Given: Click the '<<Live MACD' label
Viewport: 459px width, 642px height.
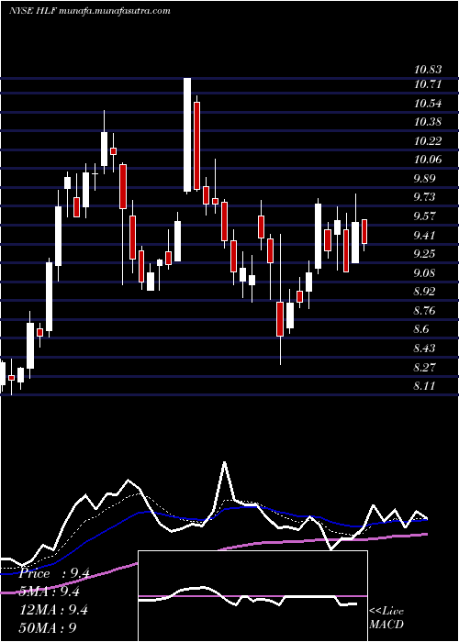Looking at the screenshot, I should (x=386, y=618).
